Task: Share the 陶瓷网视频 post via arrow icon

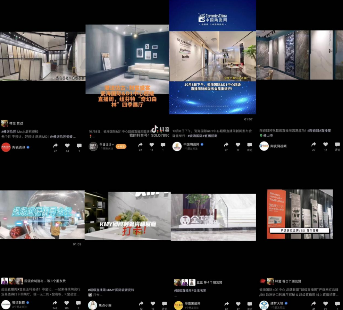Action: (x=313, y=144)
